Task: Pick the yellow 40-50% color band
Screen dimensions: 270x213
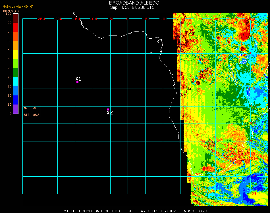Action: [x=16, y=54]
